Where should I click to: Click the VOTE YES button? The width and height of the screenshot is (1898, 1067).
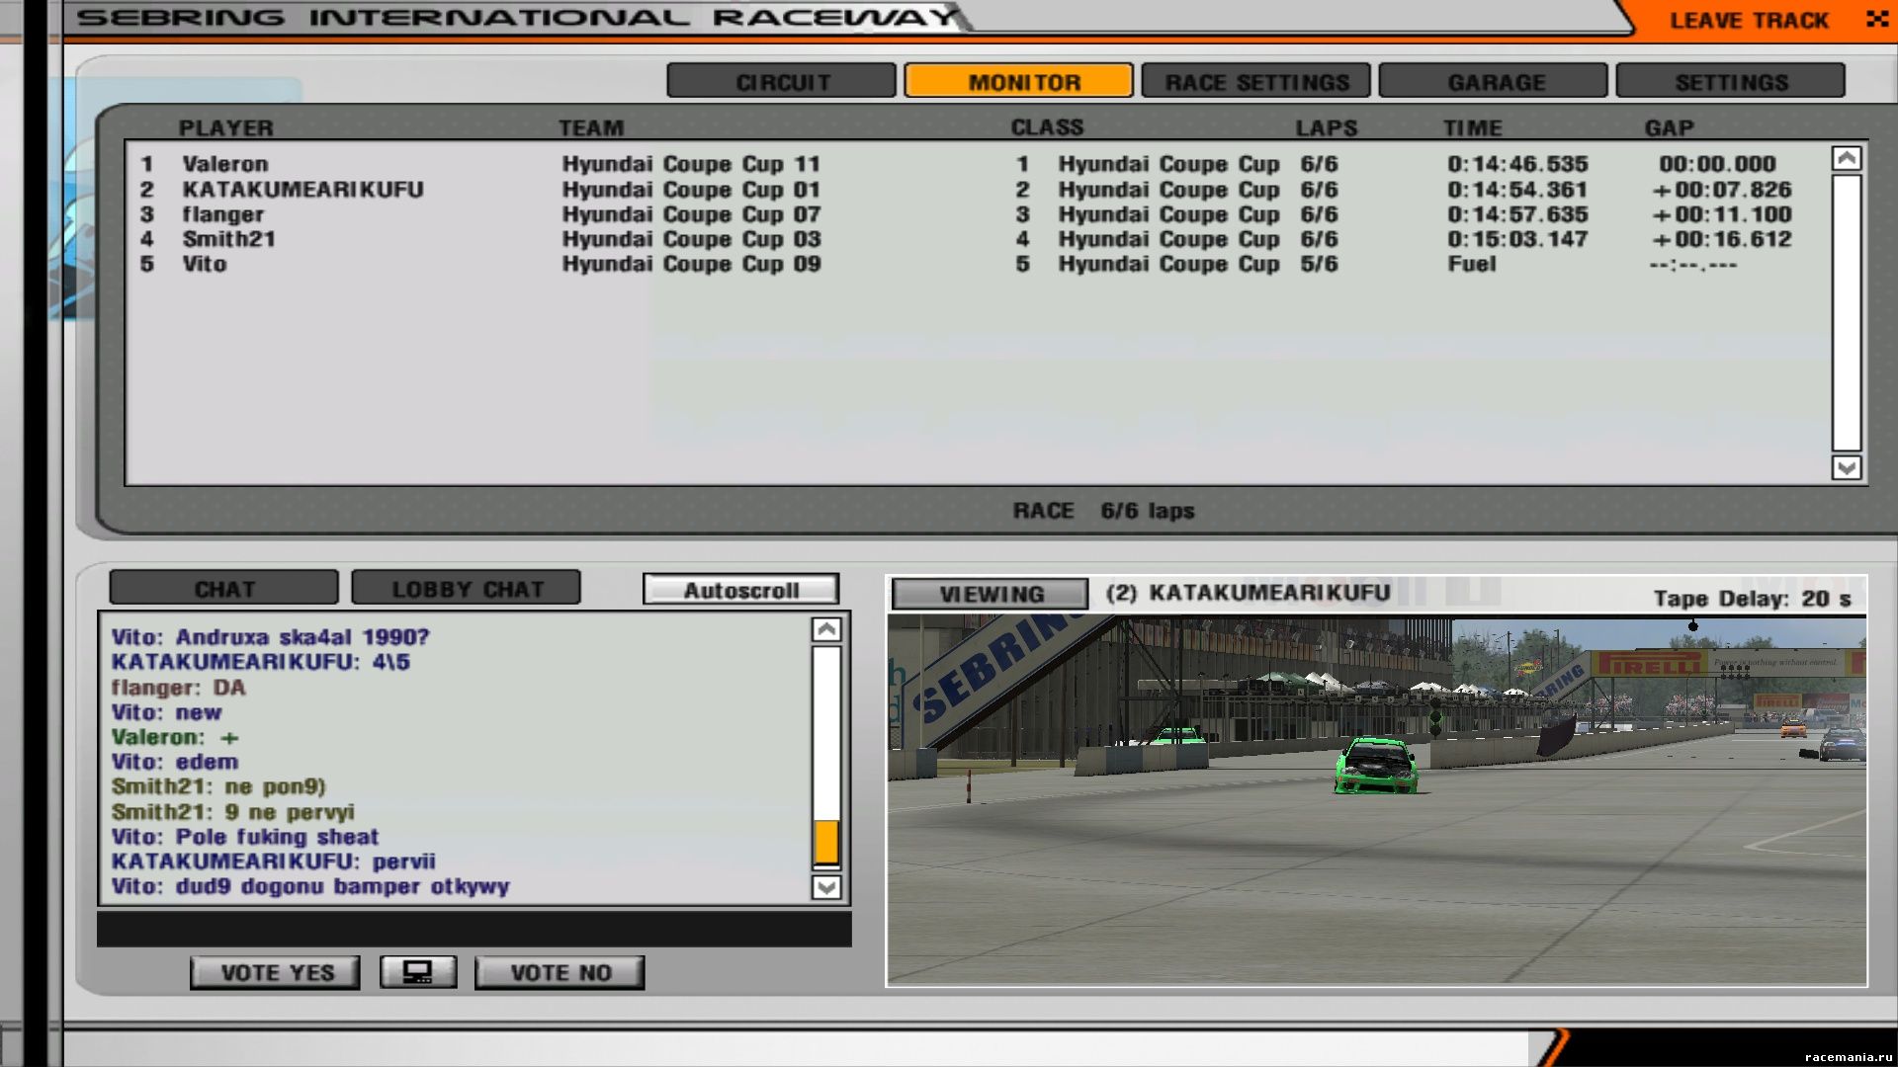click(x=276, y=972)
